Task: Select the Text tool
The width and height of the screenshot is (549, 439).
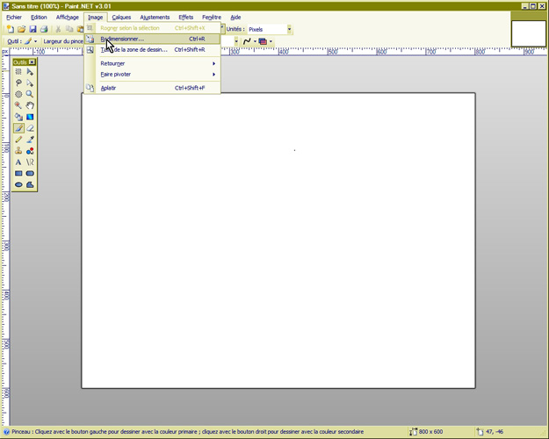Action: [18, 162]
